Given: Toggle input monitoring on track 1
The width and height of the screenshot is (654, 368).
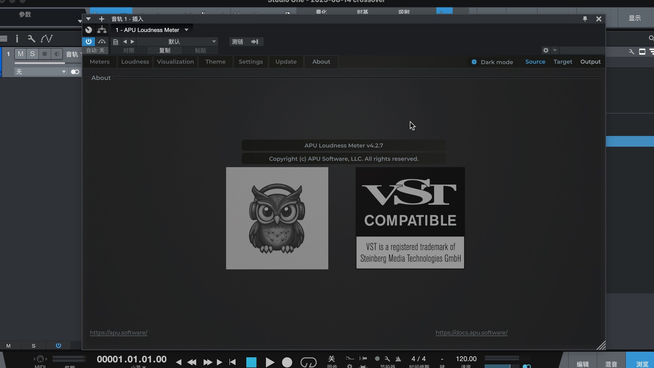Looking at the screenshot, I should point(57,54).
